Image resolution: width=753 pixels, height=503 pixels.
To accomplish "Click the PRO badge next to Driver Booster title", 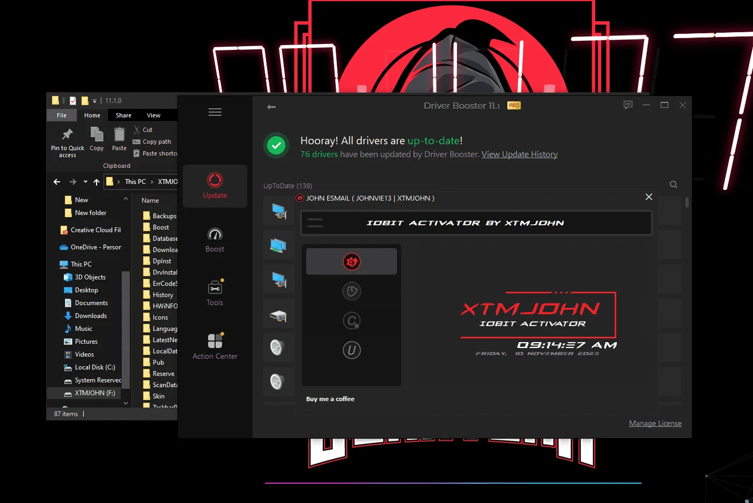I will click(514, 106).
